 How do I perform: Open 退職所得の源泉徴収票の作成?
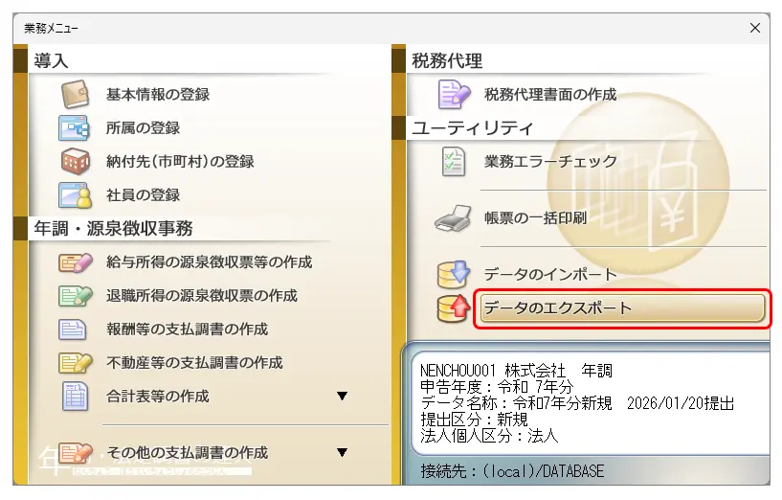201,295
